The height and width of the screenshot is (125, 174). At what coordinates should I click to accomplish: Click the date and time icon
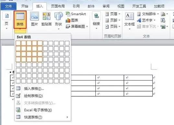point(163,20)
